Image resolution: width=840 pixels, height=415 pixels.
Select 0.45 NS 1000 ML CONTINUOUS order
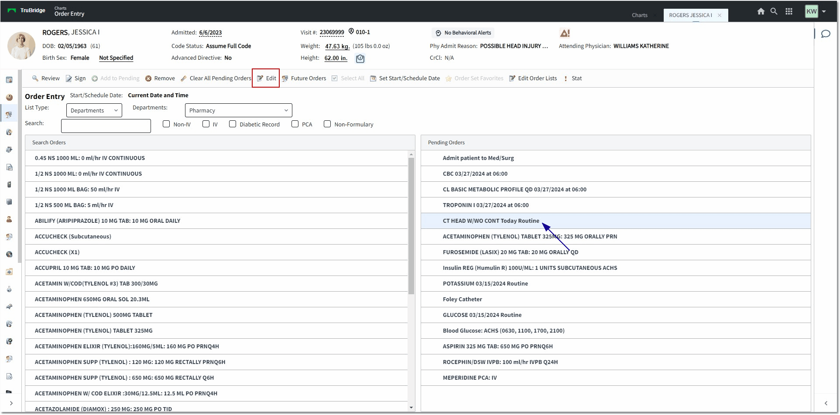pyautogui.click(x=216, y=158)
